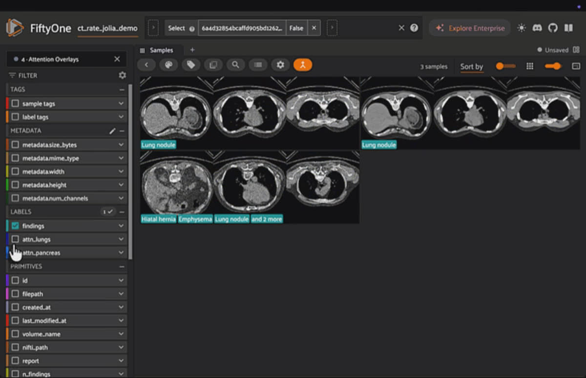Open the first Lung nodule sample thumbnail
The image size is (586, 378).
(250, 113)
